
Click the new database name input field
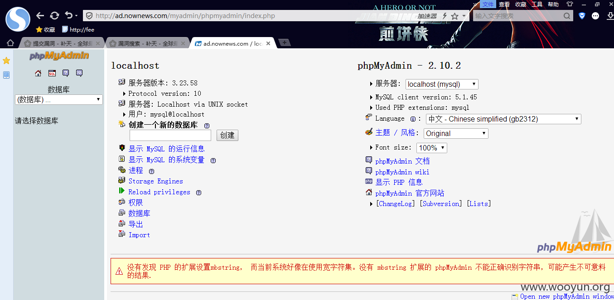point(170,135)
